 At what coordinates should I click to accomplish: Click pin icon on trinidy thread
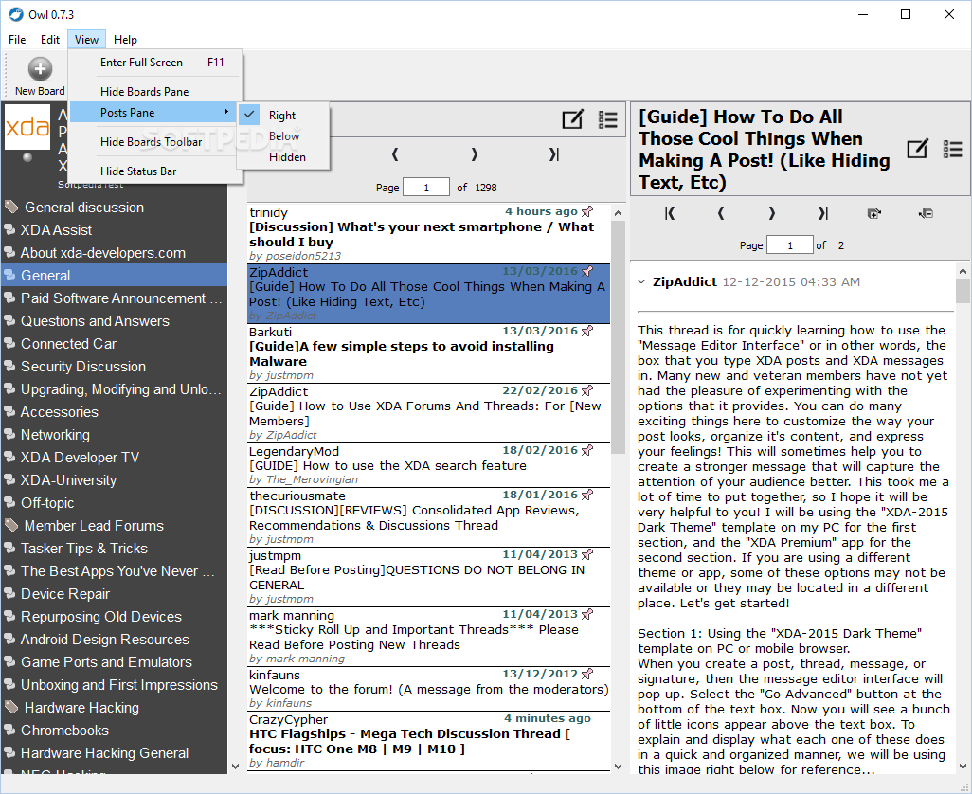click(x=587, y=211)
